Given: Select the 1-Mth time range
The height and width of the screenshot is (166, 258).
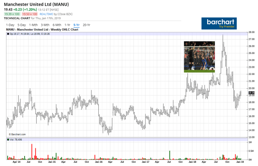Looking at the screenshot, I should coord(33,25).
